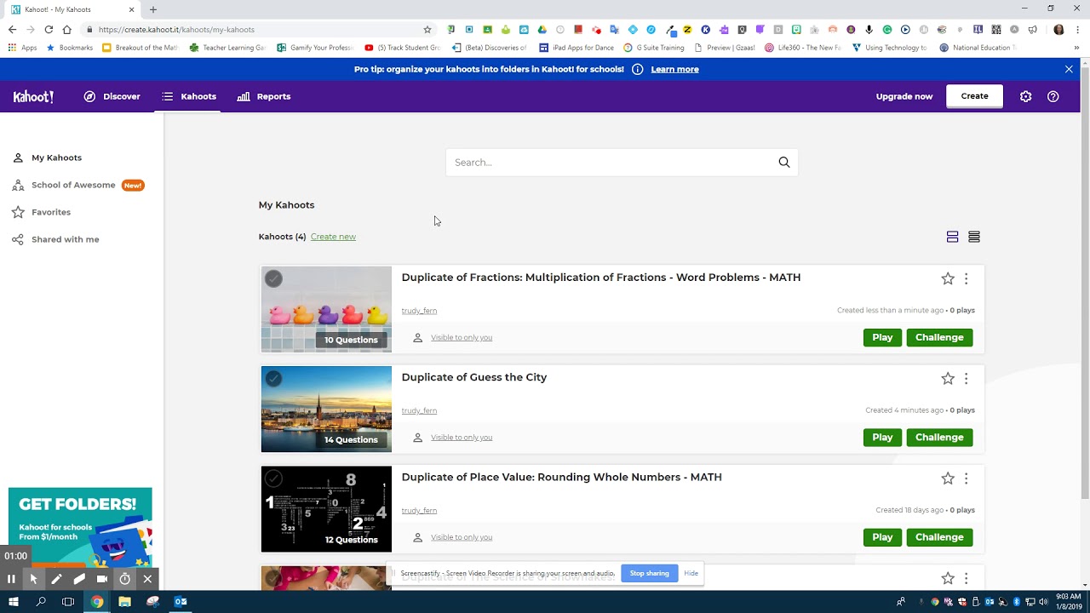The height and width of the screenshot is (613, 1090).
Task: Challenge with Guess the City kahoot
Action: click(939, 438)
